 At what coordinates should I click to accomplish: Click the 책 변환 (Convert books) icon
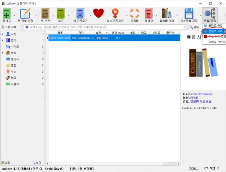point(46,13)
